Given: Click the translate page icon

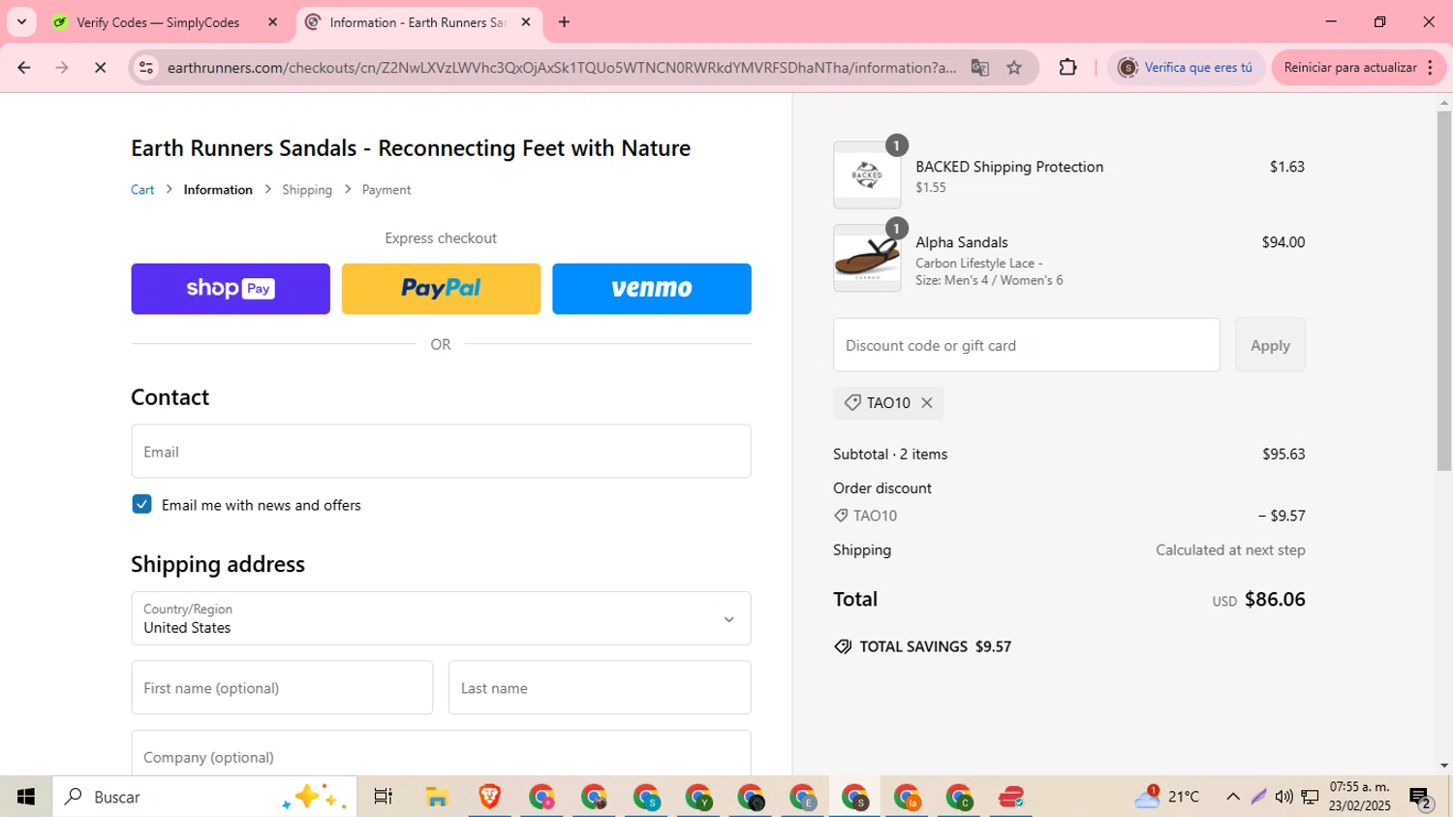Looking at the screenshot, I should (979, 68).
